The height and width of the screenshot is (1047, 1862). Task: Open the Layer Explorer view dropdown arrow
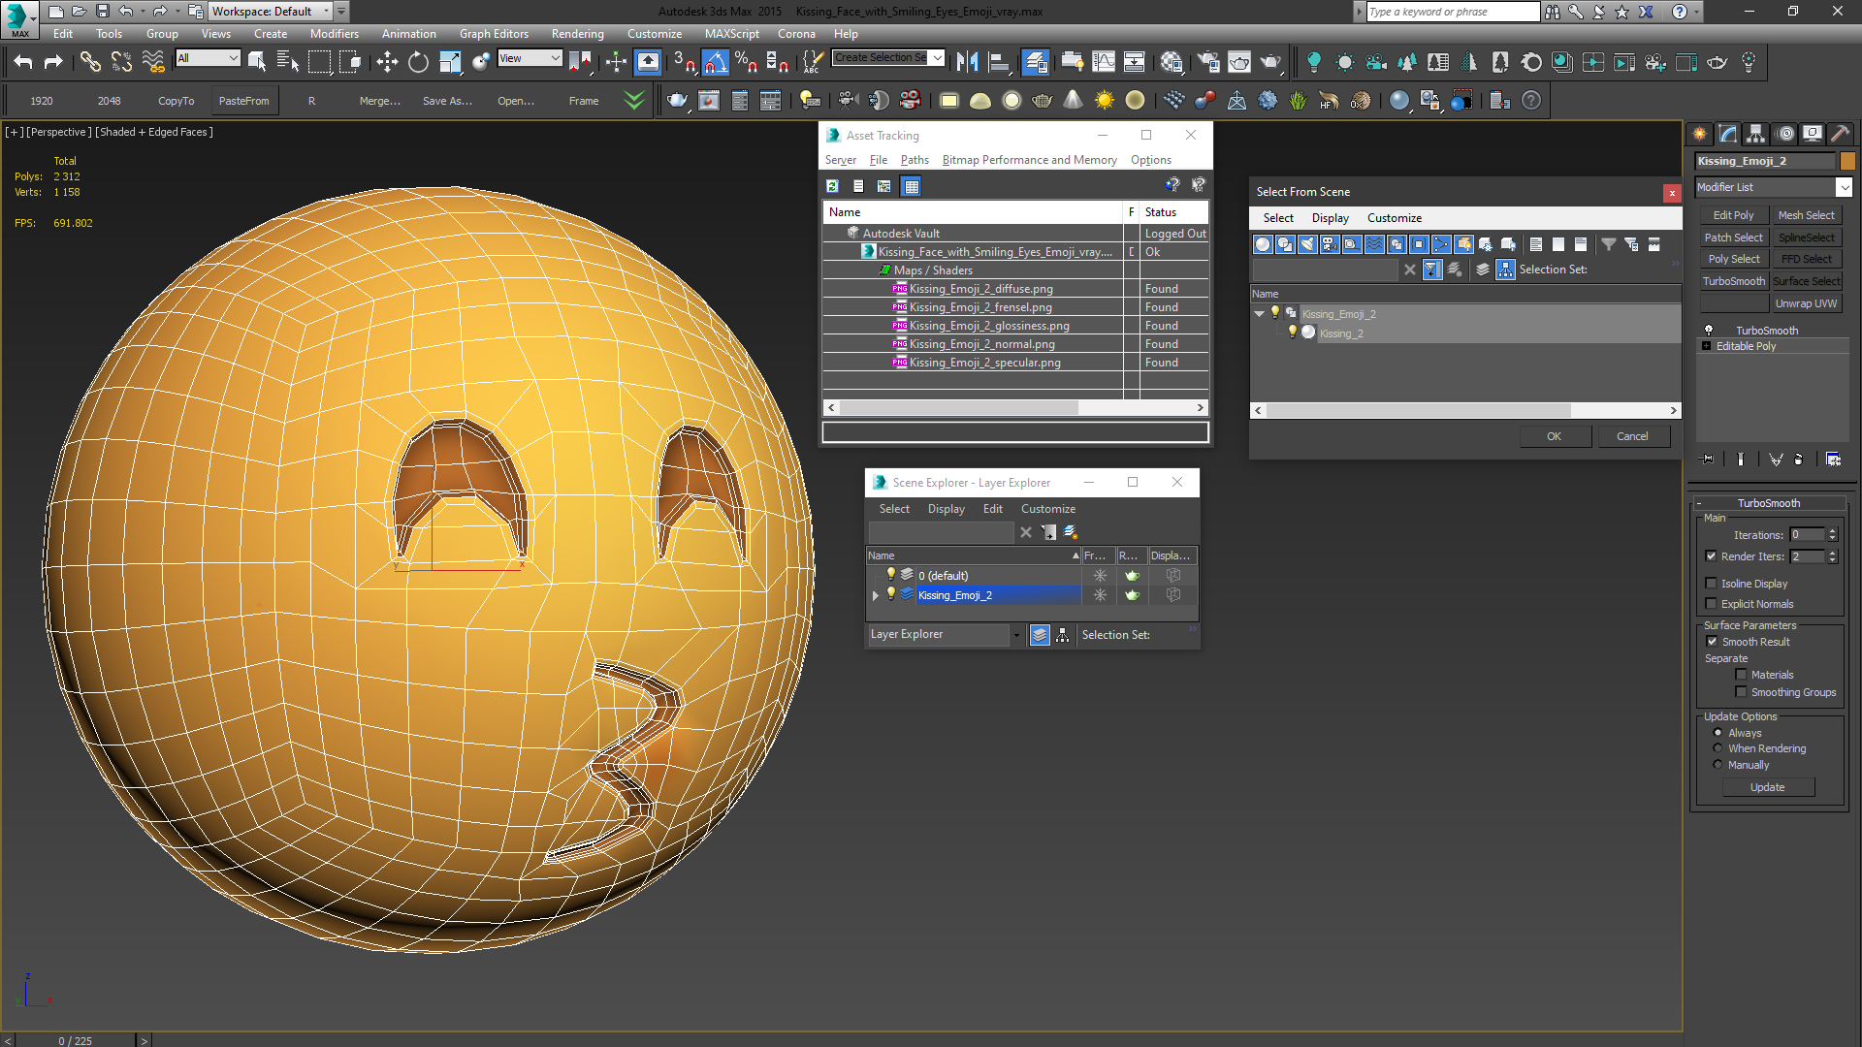tap(1016, 635)
